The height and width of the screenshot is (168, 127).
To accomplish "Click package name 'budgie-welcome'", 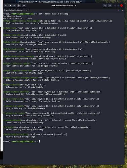I will (11, 85).
